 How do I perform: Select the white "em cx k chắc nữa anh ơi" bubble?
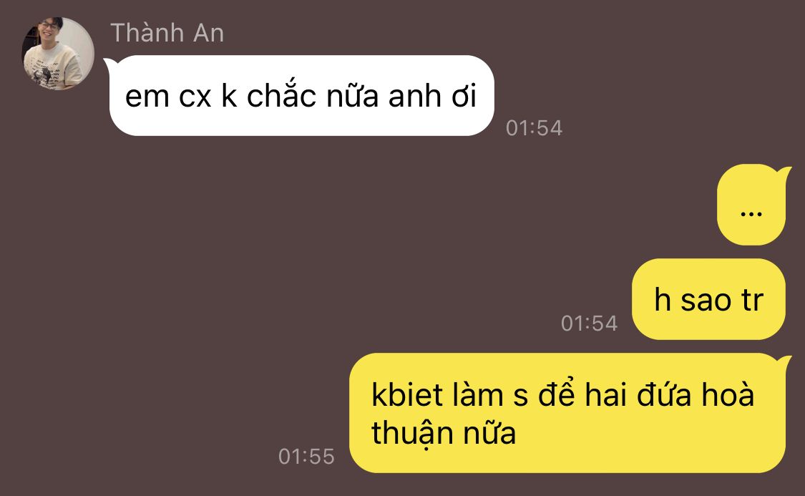pos(301,95)
